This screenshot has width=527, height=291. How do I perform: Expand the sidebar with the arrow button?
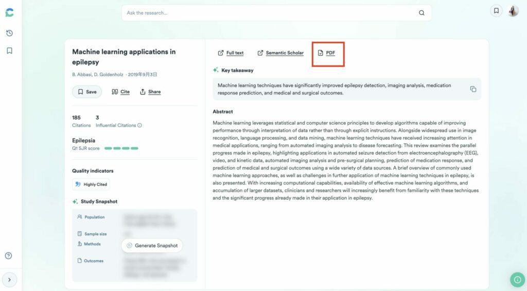(9, 280)
